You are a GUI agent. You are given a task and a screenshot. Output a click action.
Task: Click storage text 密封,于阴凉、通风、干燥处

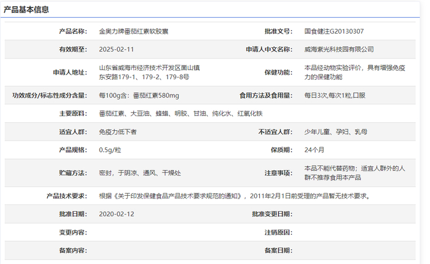pyautogui.click(x=140, y=173)
